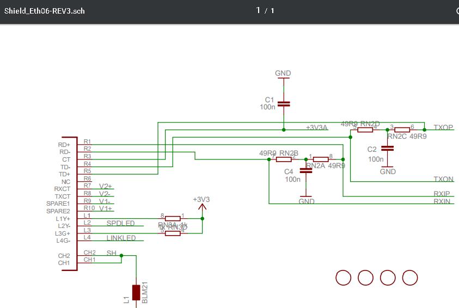Click the GND label below capacitor C4
Image resolution: width=459 pixels, height=308 pixels.
pos(307,201)
